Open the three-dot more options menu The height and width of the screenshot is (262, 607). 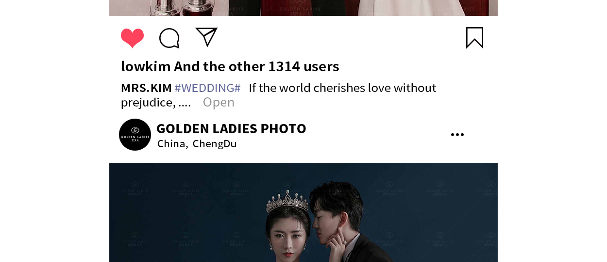(457, 135)
